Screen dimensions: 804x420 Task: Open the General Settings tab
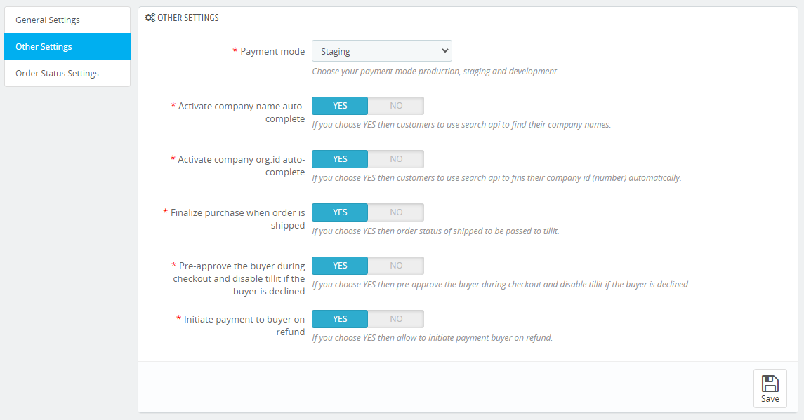(67, 20)
